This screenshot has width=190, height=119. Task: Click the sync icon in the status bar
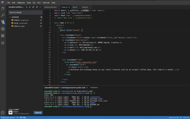(x=18, y=118)
